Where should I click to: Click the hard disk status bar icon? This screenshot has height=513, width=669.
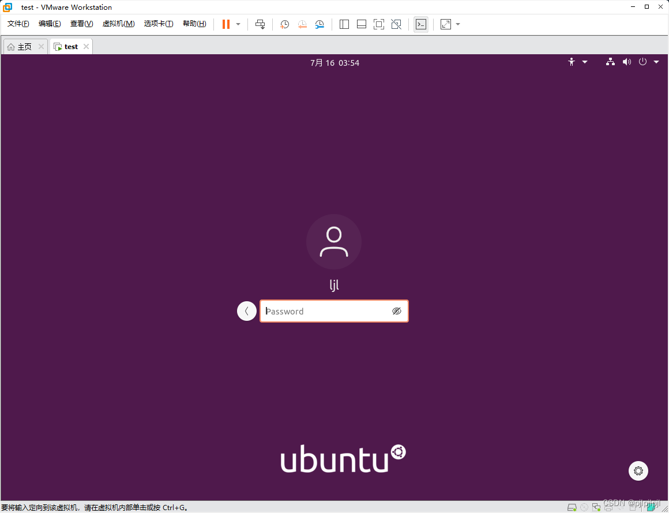click(572, 507)
